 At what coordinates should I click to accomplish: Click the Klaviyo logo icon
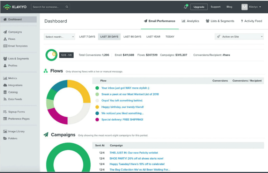coord(7,7)
